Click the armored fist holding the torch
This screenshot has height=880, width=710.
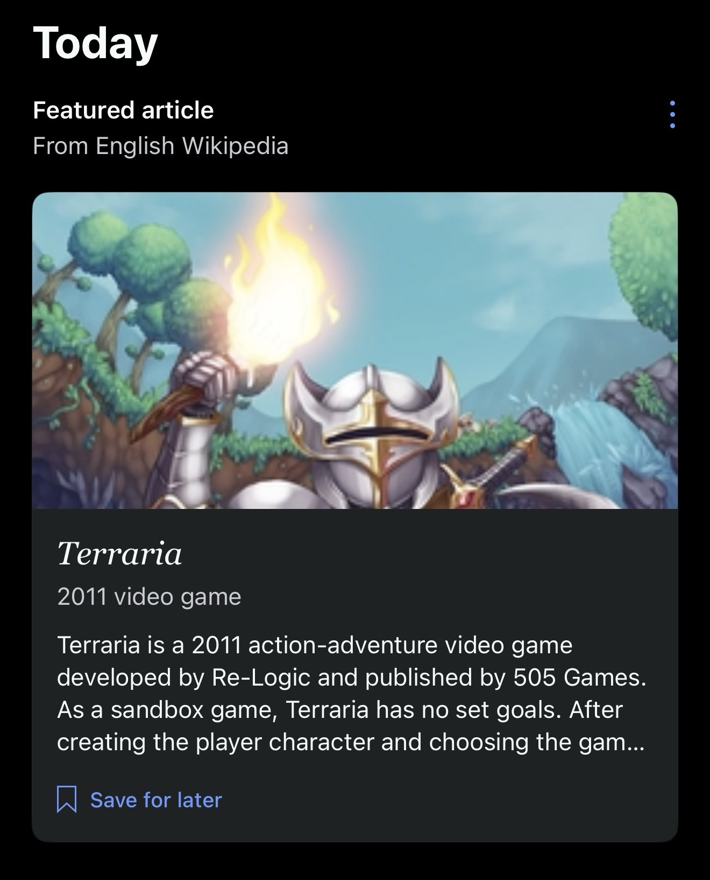207,377
